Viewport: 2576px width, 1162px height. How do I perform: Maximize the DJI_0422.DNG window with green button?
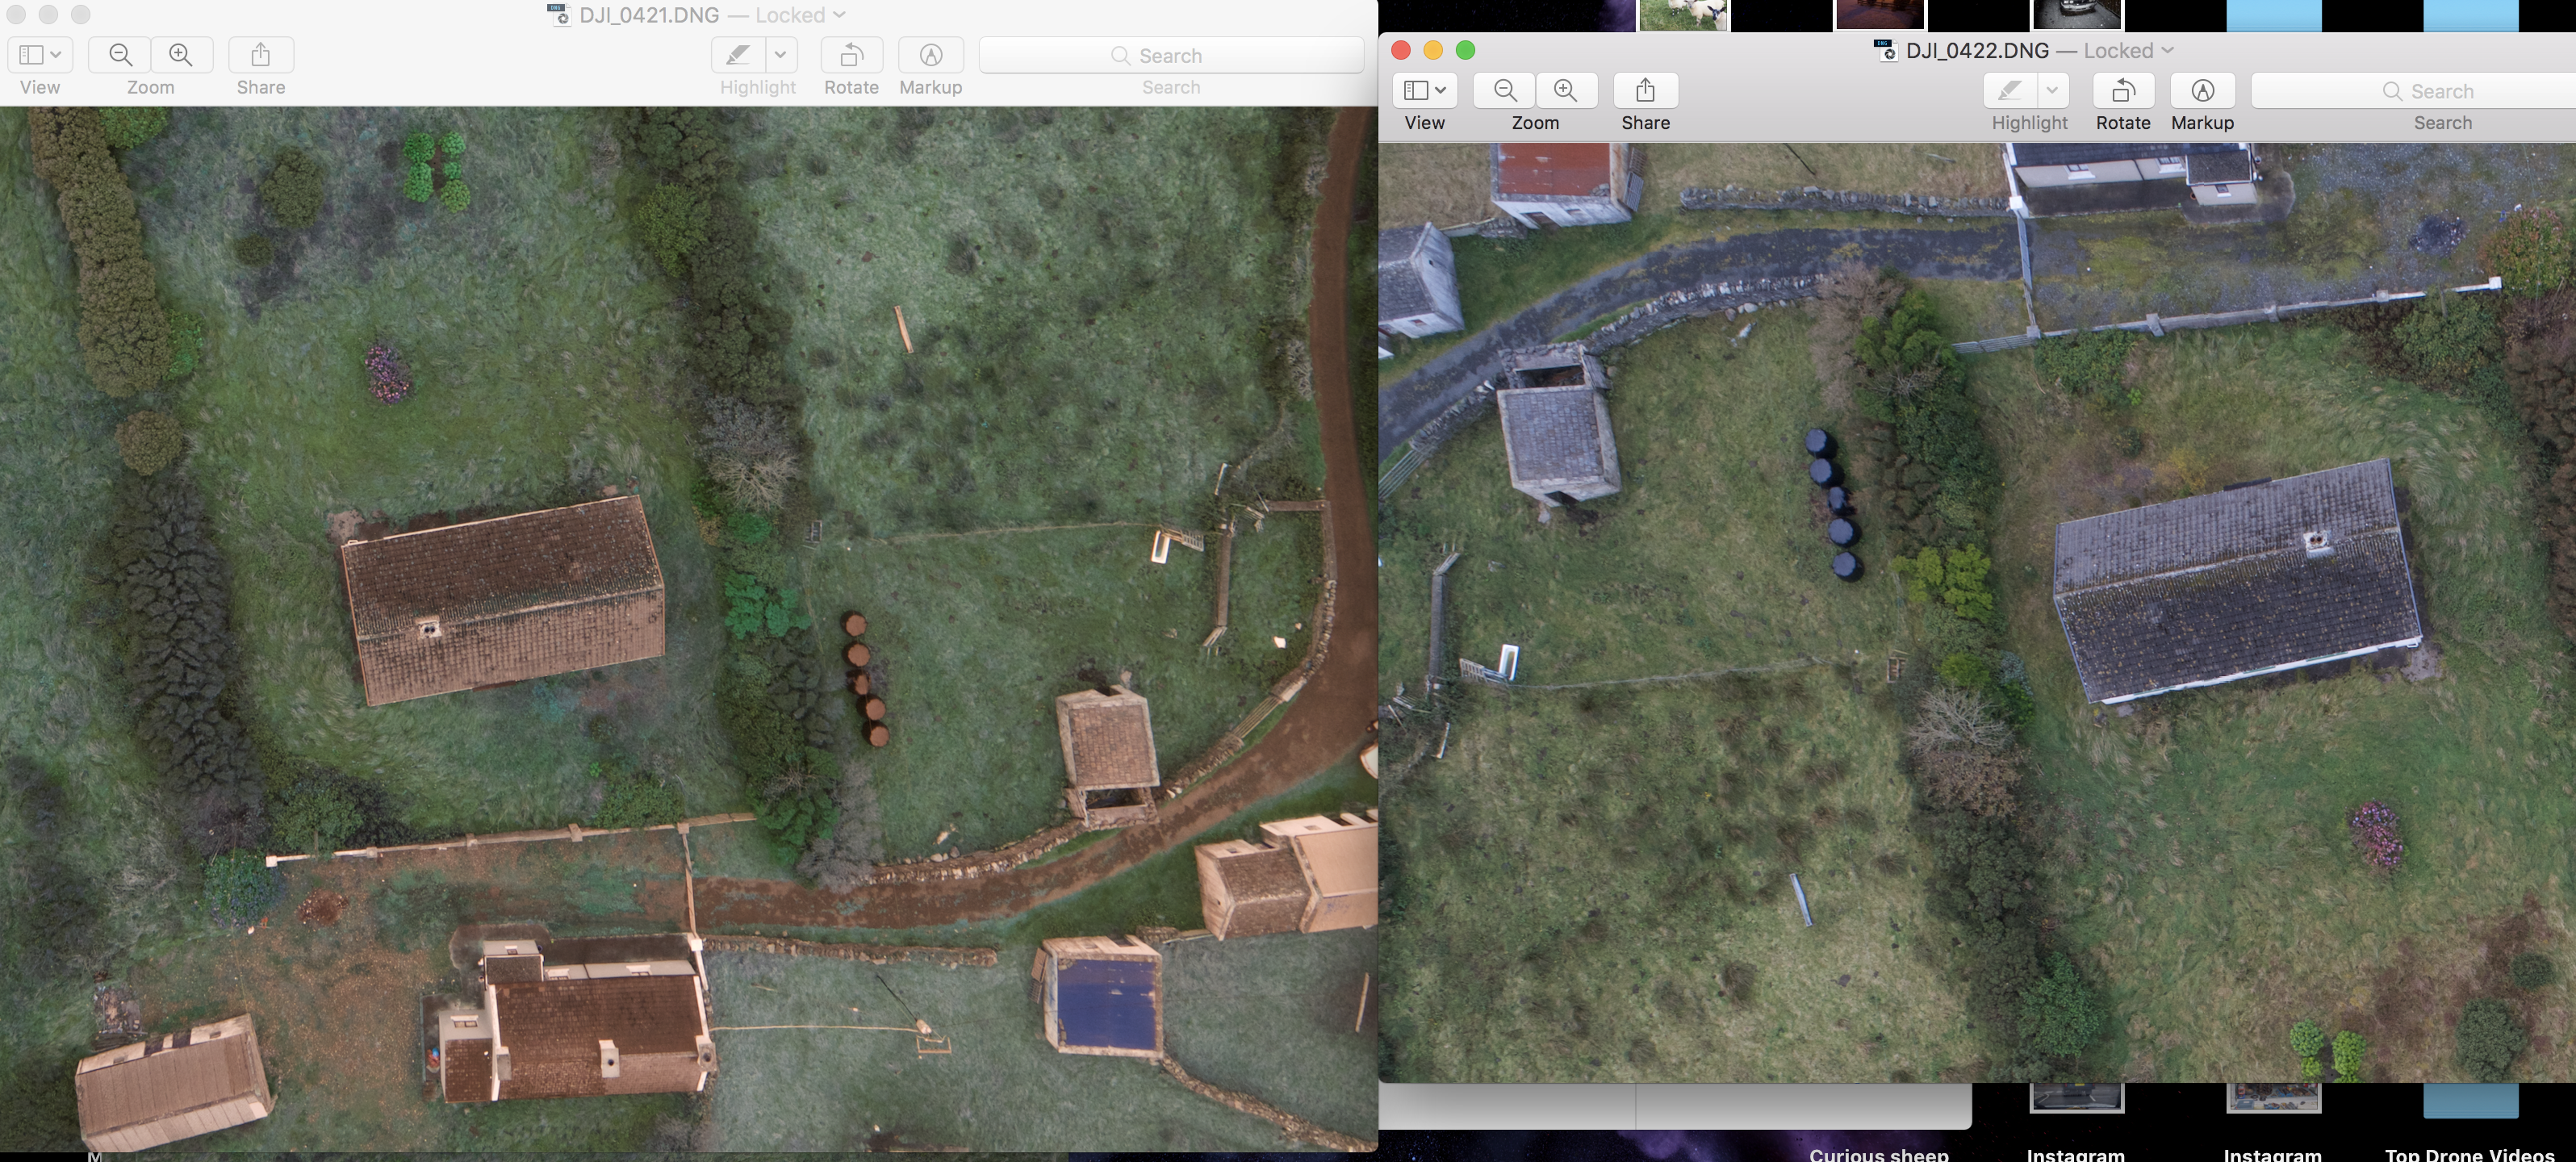(1465, 50)
